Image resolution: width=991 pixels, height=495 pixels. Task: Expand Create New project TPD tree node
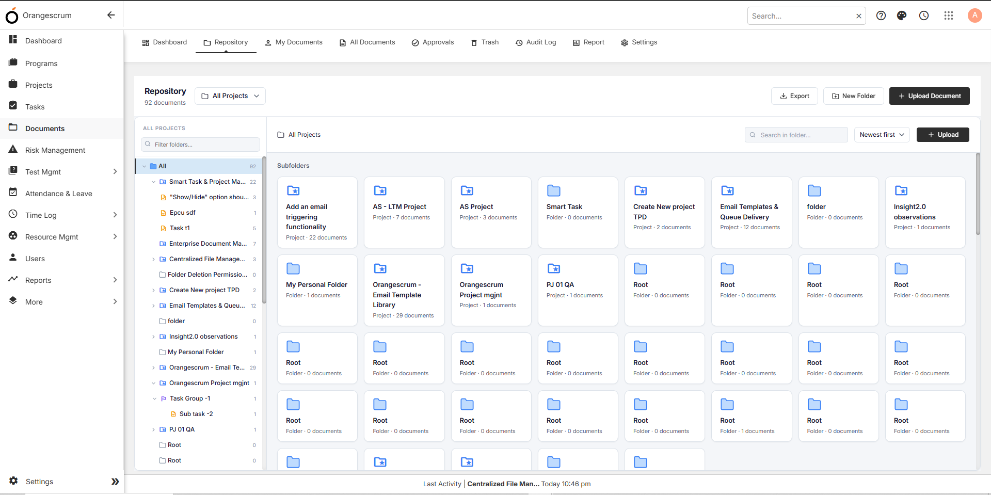coord(153,290)
